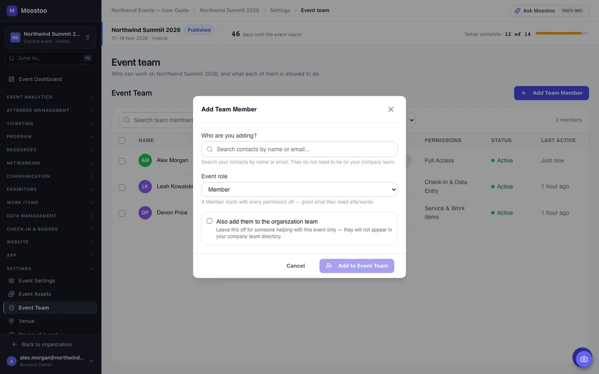Click the plus icon on Add Team Member
Screen dimensions: 599x374
524,93
